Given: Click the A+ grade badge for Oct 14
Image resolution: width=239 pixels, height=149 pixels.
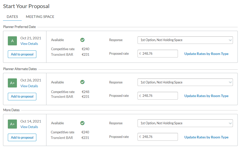Looking at the screenshot, I should click(x=12, y=124).
